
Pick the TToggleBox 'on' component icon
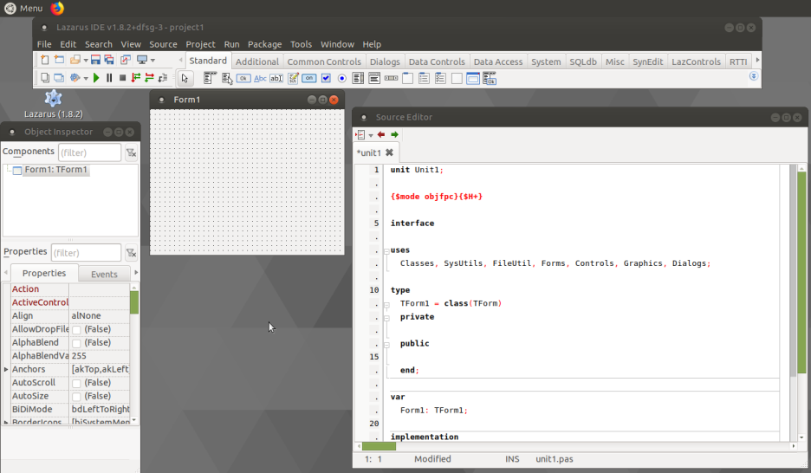pyautogui.click(x=309, y=79)
